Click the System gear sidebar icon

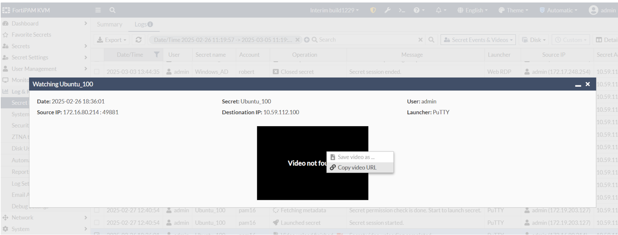5,229
